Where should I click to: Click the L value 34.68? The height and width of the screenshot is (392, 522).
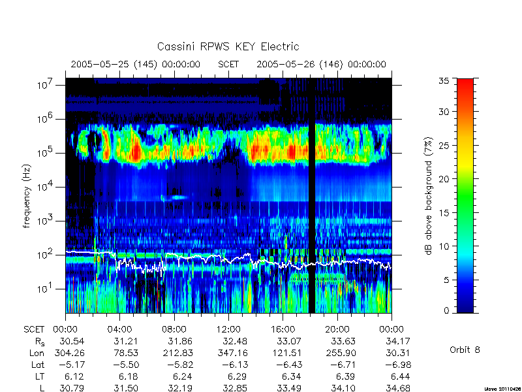click(398, 388)
